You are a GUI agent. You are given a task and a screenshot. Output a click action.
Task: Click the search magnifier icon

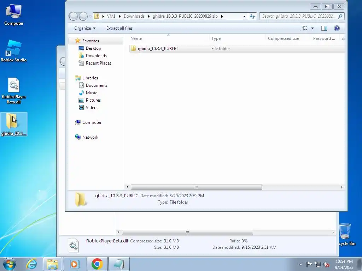coord(340,16)
